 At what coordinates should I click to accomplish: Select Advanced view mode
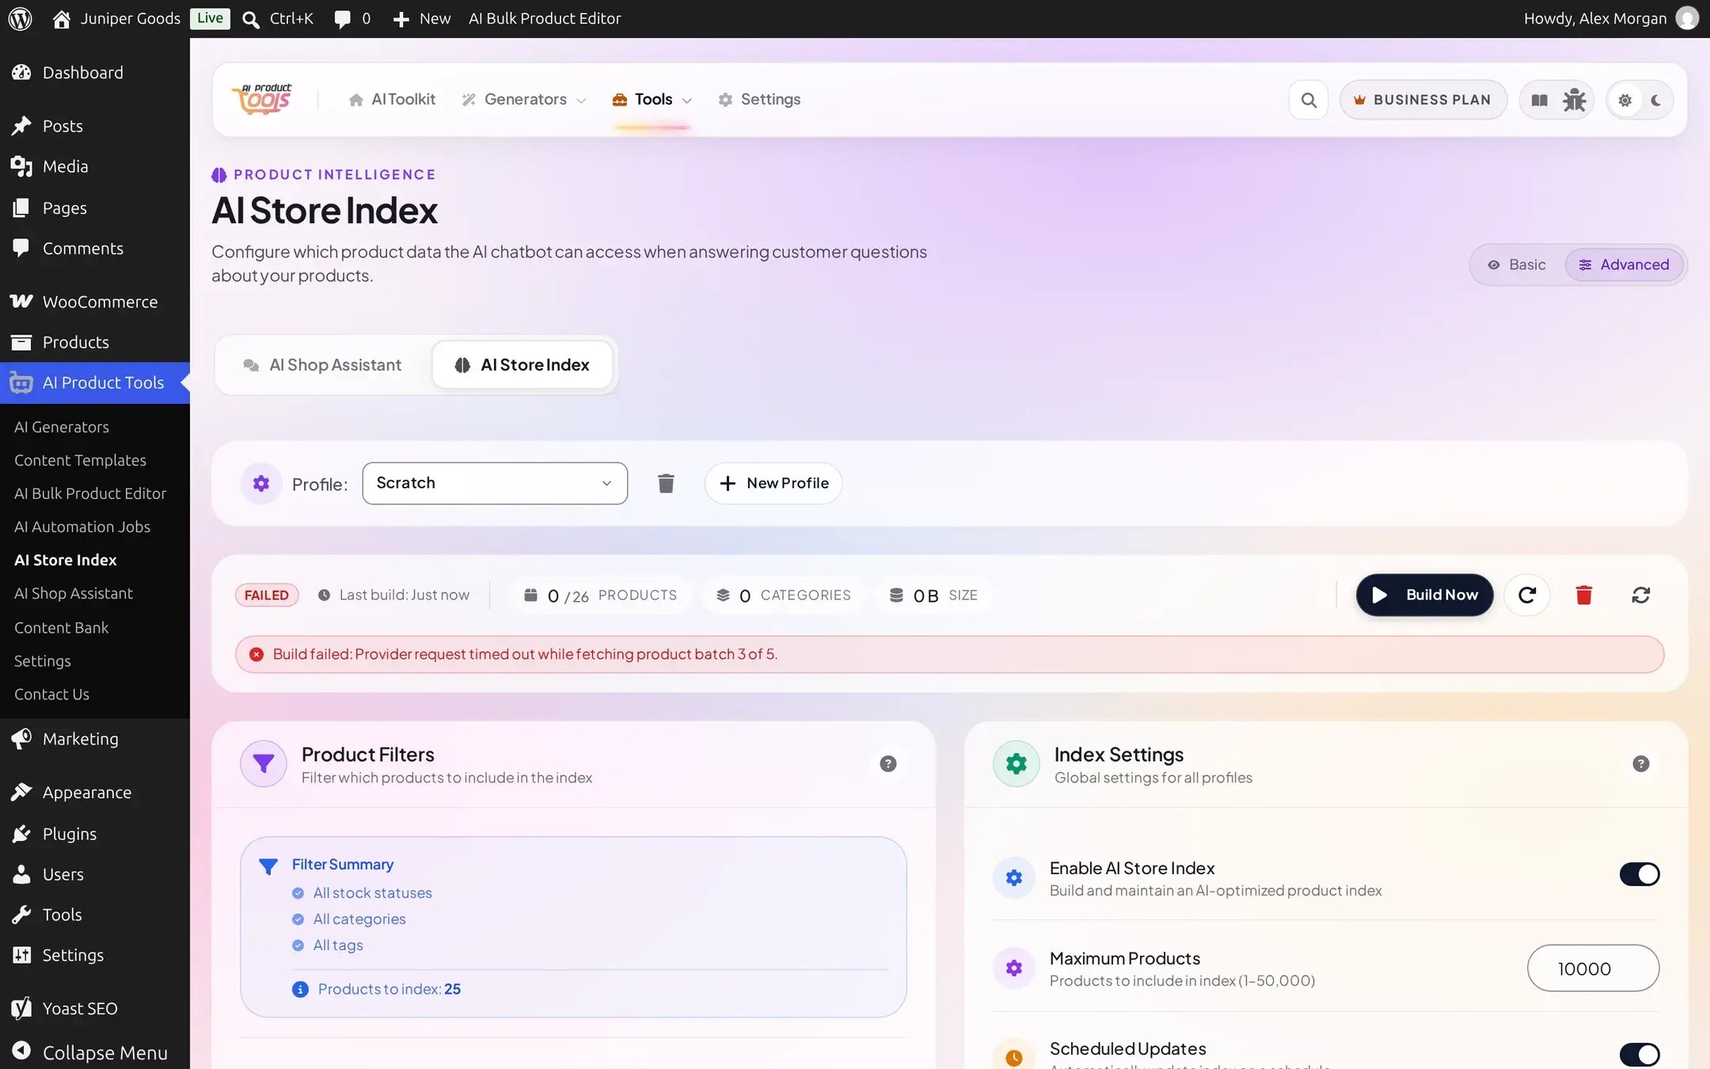1624,264
